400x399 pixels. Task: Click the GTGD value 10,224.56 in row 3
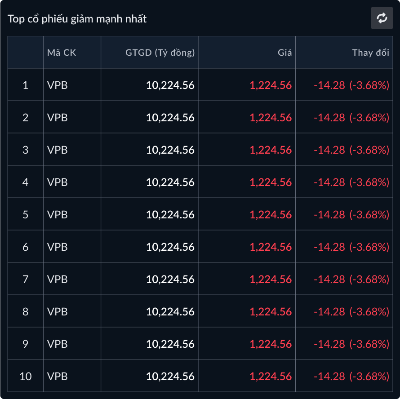[170, 150]
